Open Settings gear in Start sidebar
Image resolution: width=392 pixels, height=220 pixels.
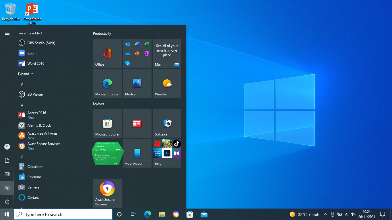[7, 188]
